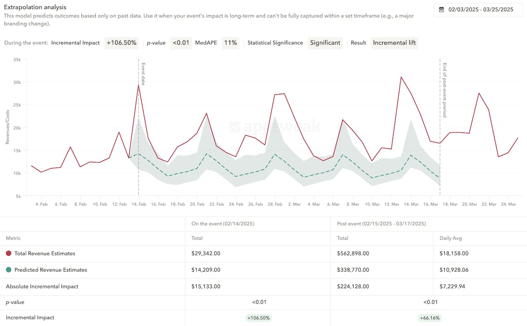Click the <0.01 p-value badge at top

tap(180, 43)
